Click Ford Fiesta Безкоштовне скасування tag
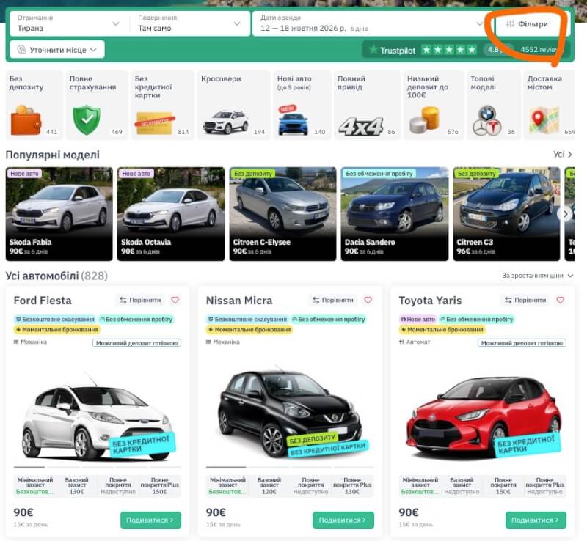Viewport: 587px width, 541px height. pos(54,319)
